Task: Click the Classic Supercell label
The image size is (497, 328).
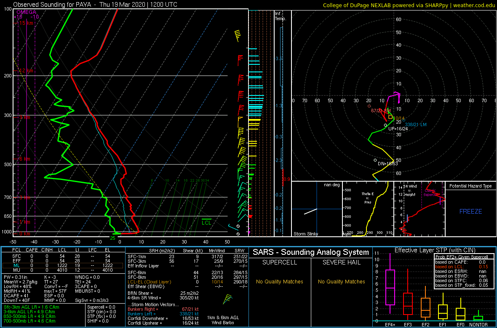Action: [x=431, y=193]
